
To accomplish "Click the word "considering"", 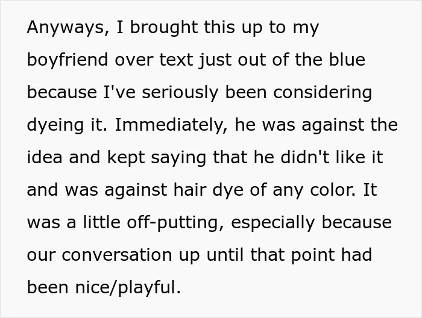I will pyautogui.click(x=323, y=93).
